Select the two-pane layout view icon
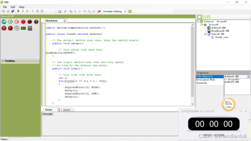 [204, 17]
